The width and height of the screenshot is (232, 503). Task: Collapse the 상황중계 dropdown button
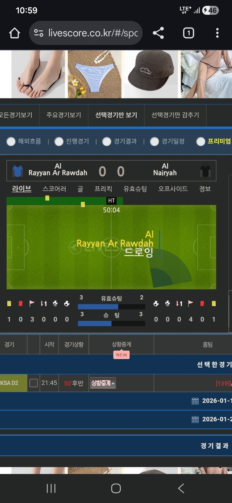103,383
